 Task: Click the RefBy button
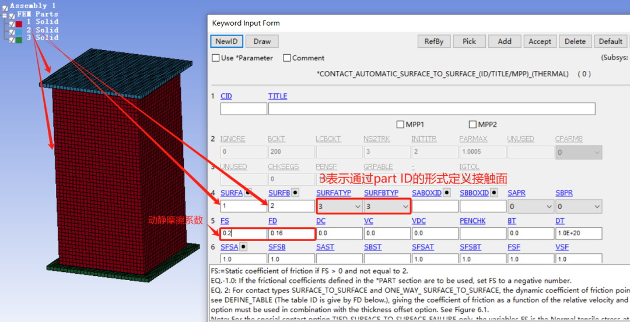pyautogui.click(x=434, y=41)
